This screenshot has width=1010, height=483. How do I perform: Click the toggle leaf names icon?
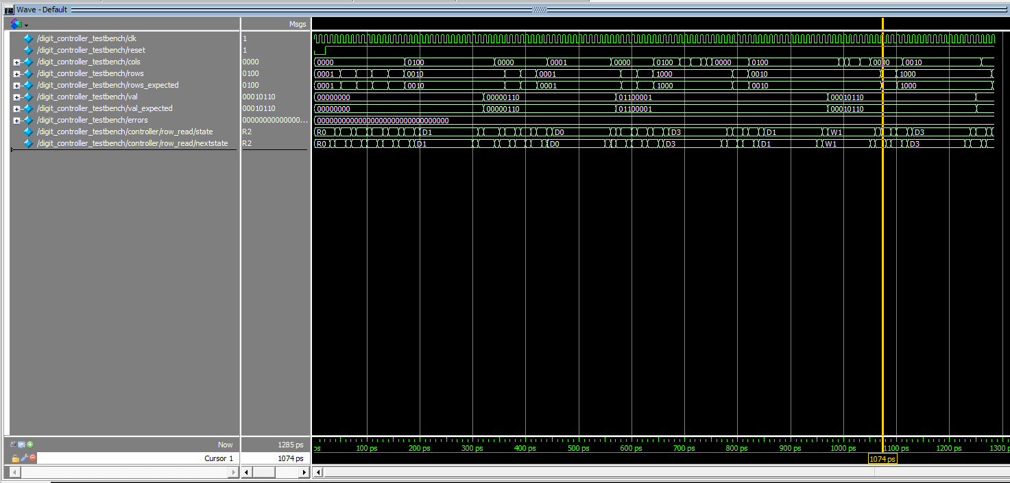[14, 445]
